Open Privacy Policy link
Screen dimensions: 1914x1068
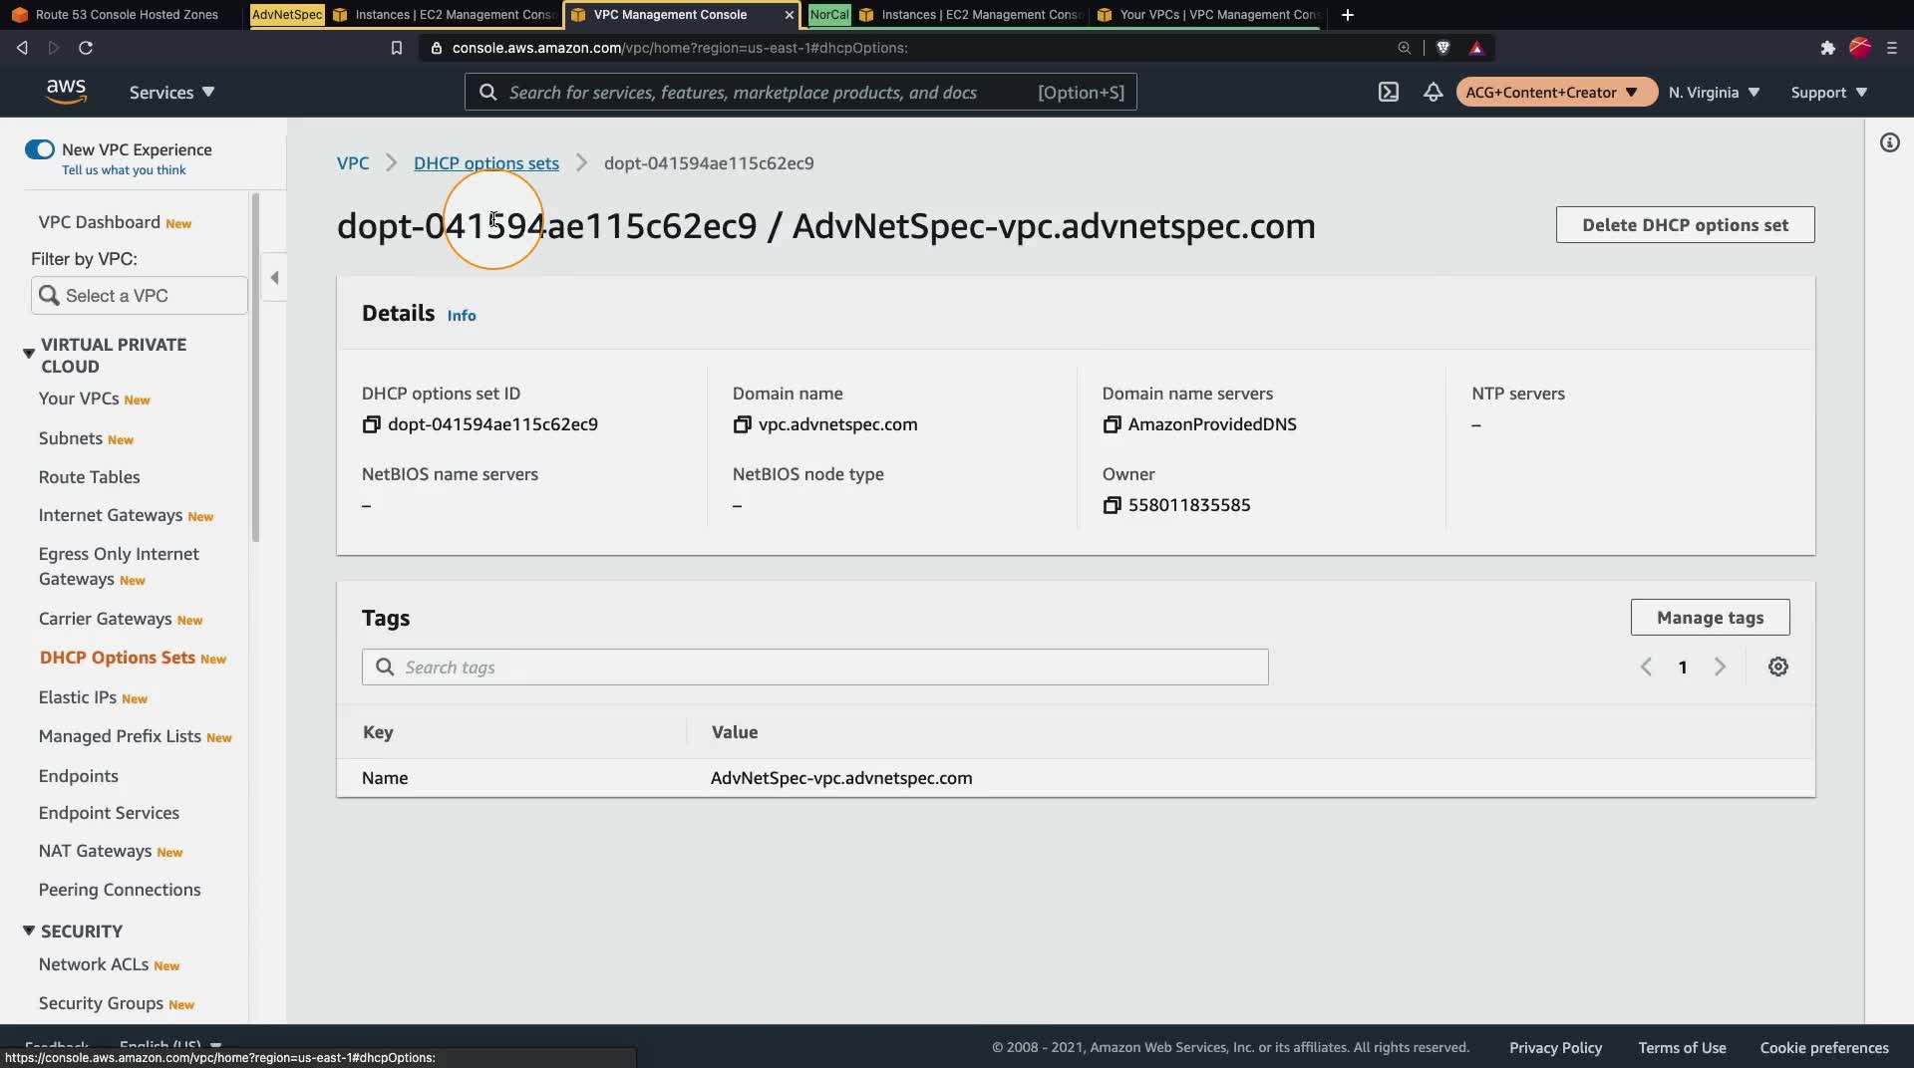(1555, 1047)
